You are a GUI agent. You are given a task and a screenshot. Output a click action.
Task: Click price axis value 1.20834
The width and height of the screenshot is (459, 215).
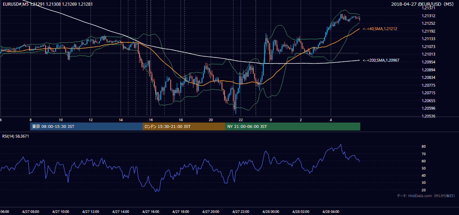tap(429, 77)
